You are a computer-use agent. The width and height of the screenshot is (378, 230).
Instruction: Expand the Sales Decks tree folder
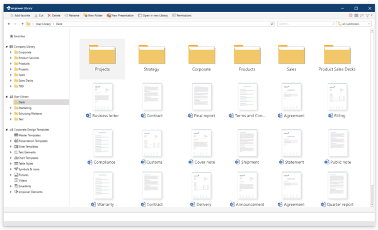(11, 81)
